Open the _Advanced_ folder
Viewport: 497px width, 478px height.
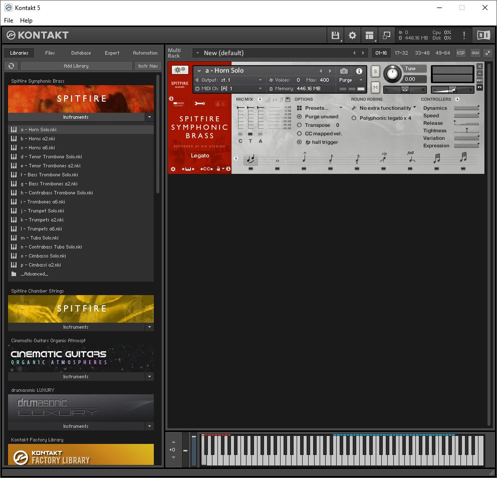point(81,274)
